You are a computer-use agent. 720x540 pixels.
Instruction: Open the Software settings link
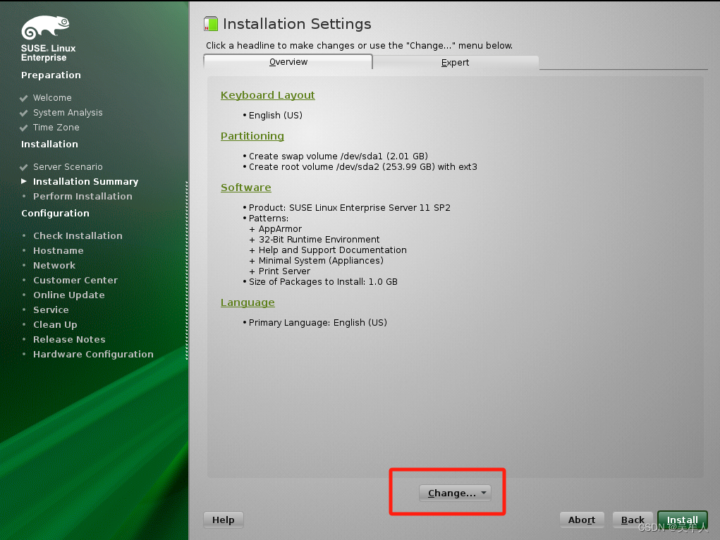click(245, 188)
